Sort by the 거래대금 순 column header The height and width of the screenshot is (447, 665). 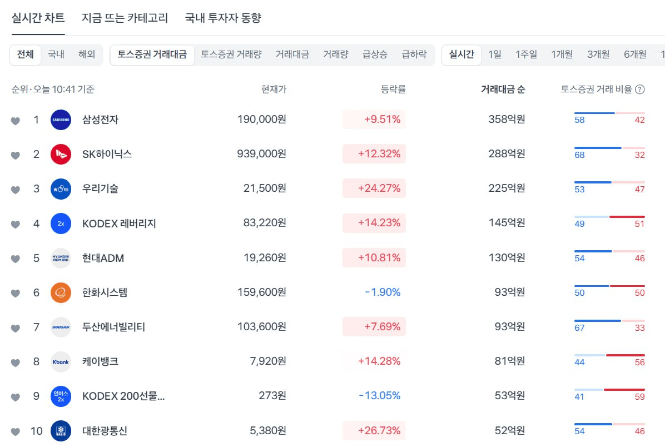point(503,90)
